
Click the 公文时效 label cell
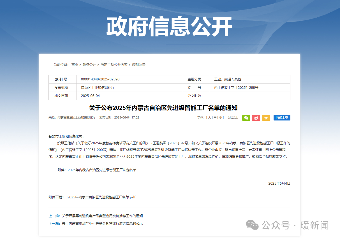tap(196, 96)
